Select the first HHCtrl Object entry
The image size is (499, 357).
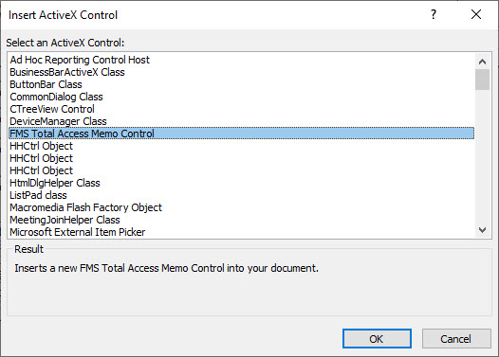tap(241, 146)
